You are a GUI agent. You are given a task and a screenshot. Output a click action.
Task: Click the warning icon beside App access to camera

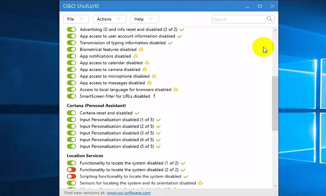(145, 69)
